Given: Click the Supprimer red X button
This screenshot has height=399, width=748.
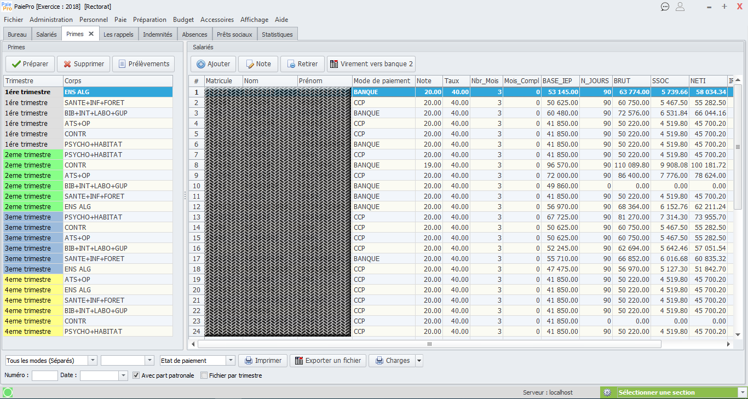Looking at the screenshot, I should [83, 64].
